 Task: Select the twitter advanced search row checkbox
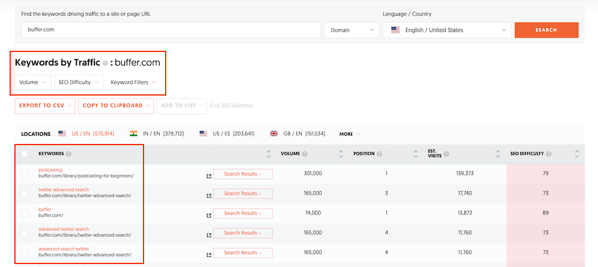(25, 194)
